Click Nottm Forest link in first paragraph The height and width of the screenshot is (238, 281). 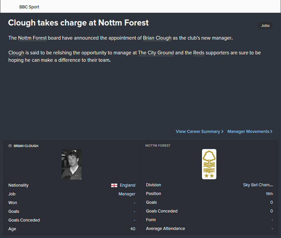click(32, 38)
